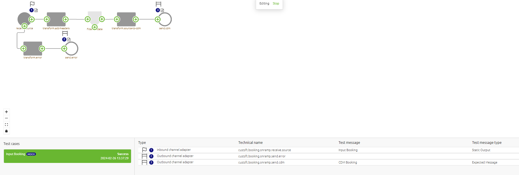Click the numbered badge 2 in the flow diagram
519x175 pixels.
(64, 39)
